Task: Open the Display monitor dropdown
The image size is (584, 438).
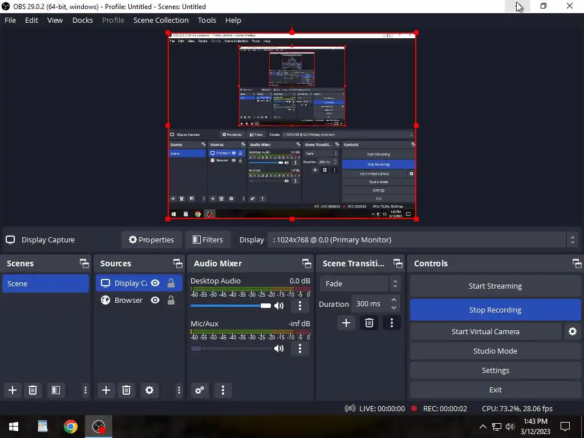Action: (423, 240)
